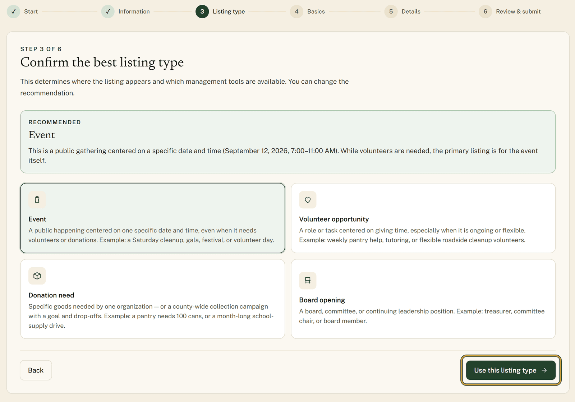This screenshot has width=575, height=402.
Task: Click the Event card's trash-can-like icon
Action: (x=37, y=200)
